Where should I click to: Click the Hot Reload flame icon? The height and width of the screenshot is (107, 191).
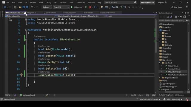pos(90,7)
